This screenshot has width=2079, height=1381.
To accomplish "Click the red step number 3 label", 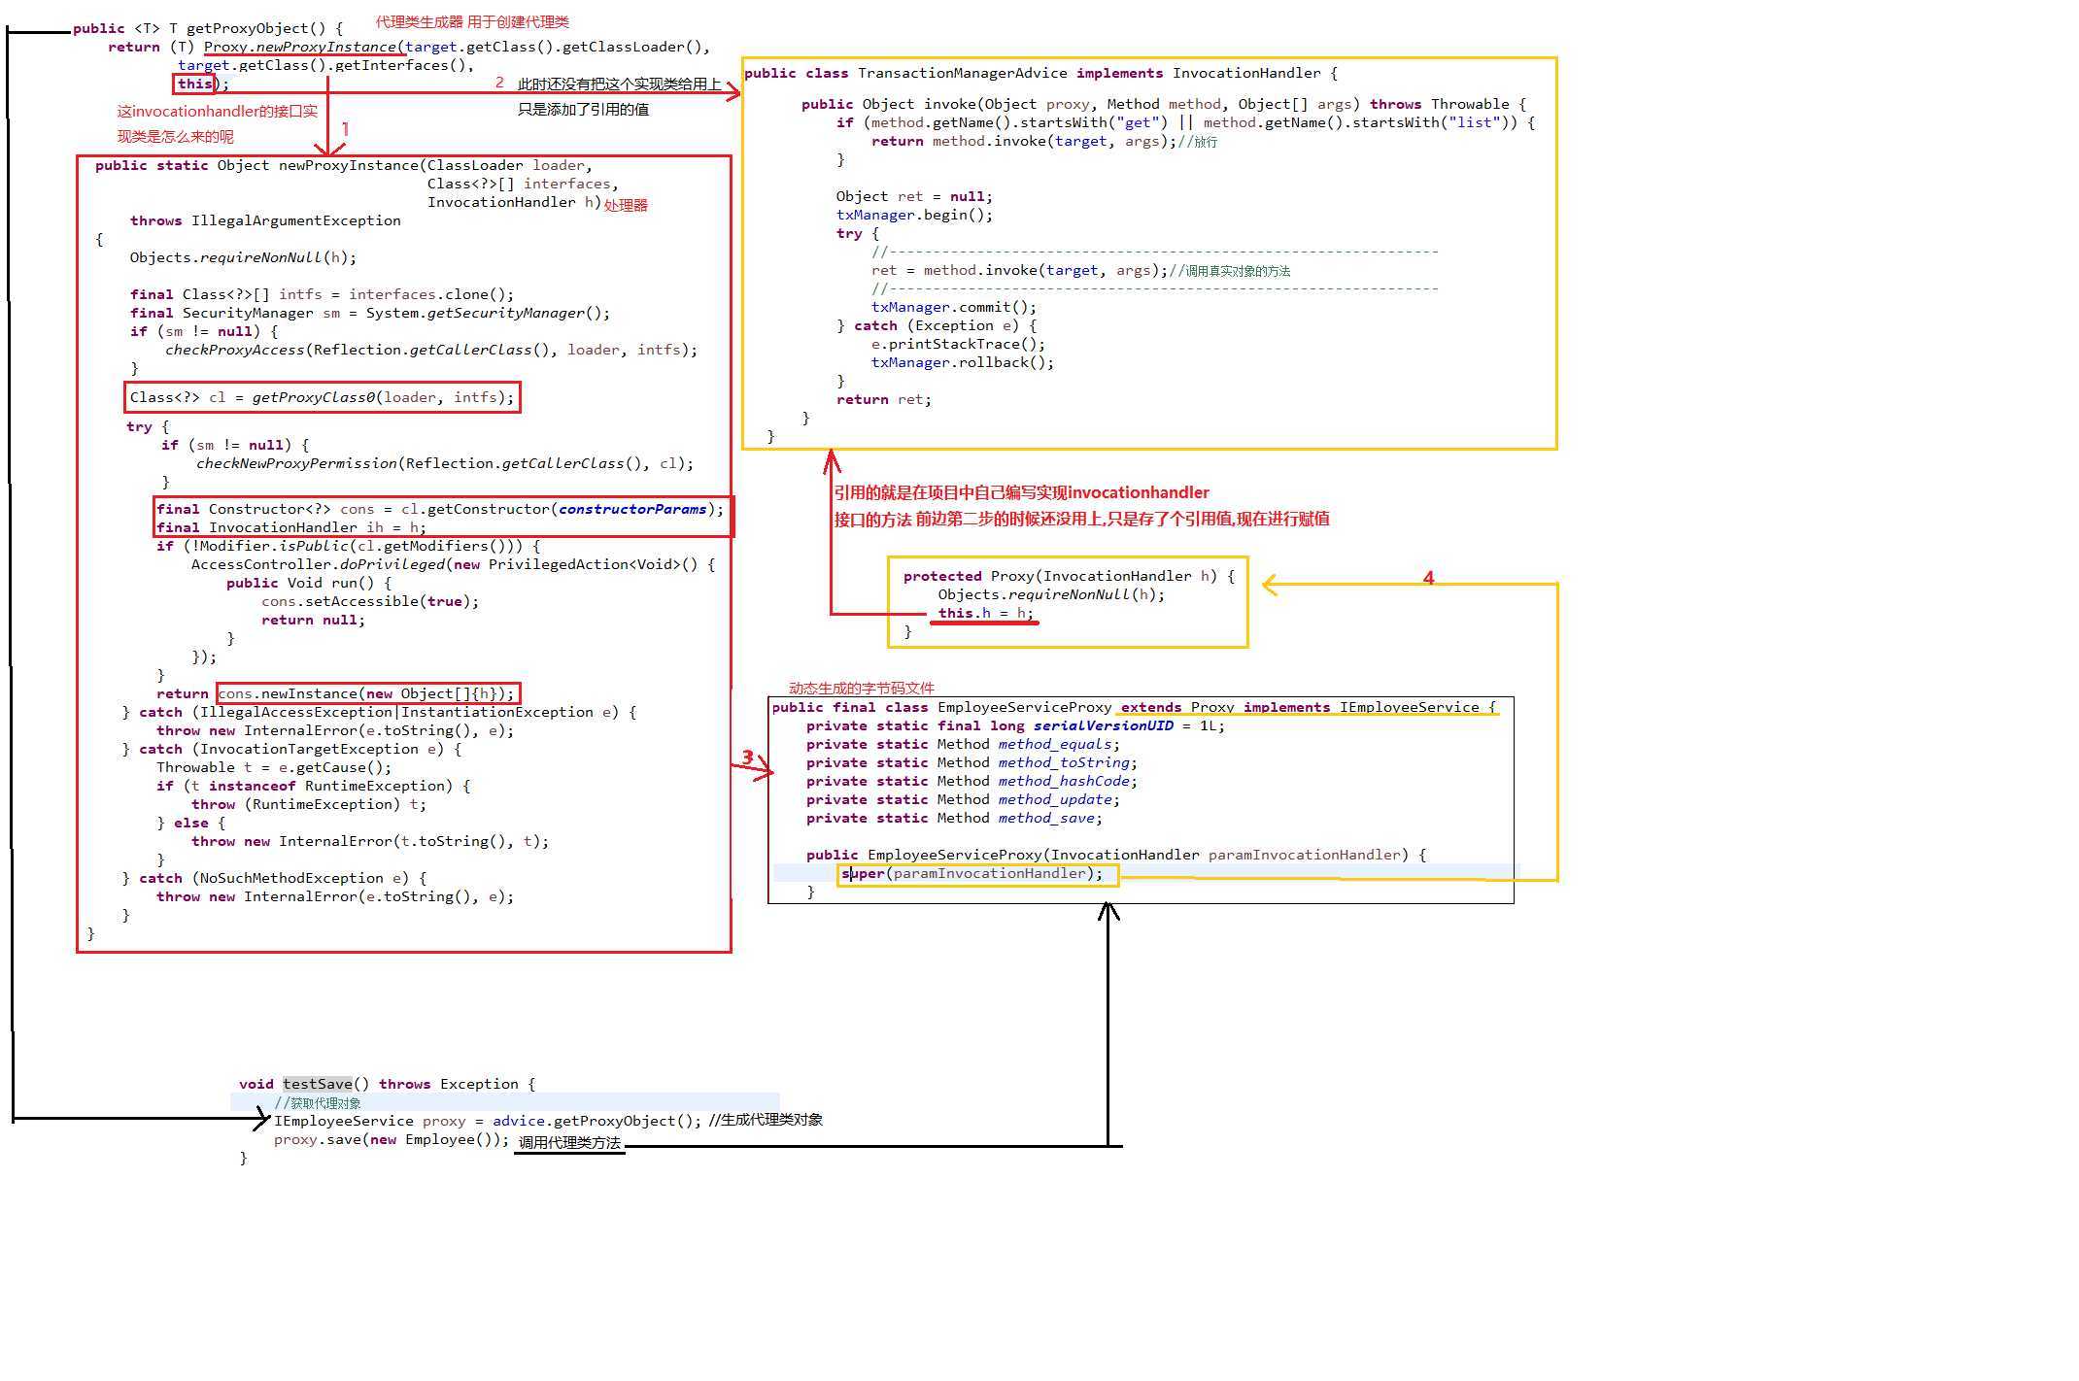I will [747, 758].
